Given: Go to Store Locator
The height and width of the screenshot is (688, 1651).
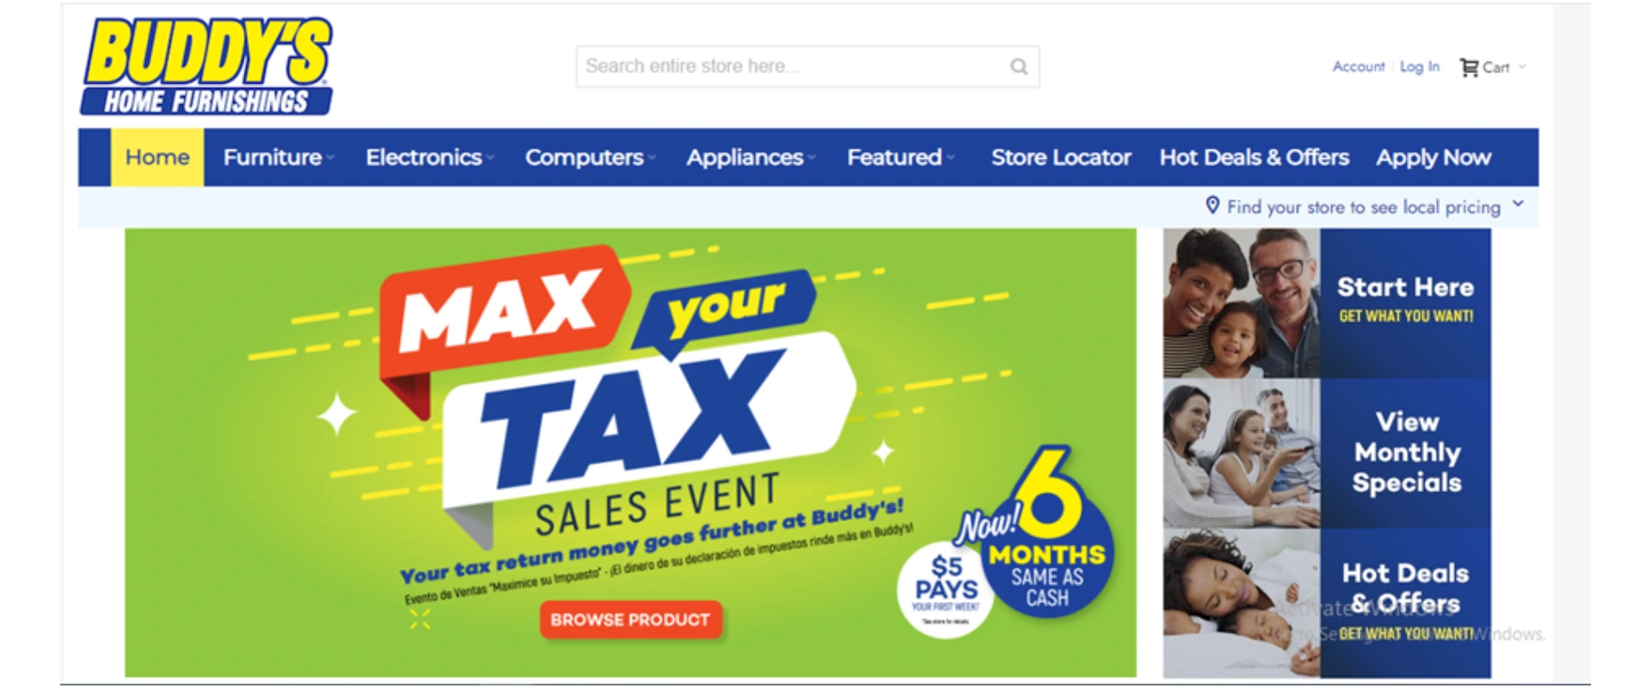Looking at the screenshot, I should click(1061, 157).
